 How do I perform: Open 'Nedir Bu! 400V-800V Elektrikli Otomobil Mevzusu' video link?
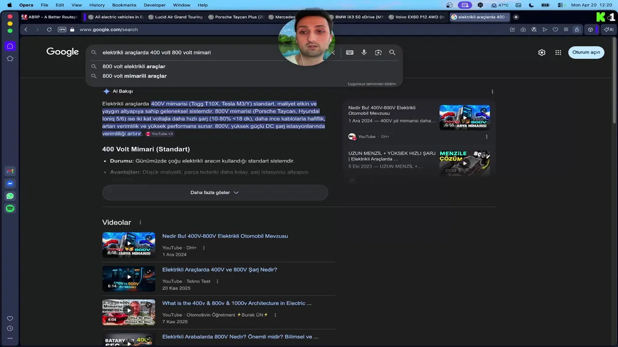click(225, 236)
